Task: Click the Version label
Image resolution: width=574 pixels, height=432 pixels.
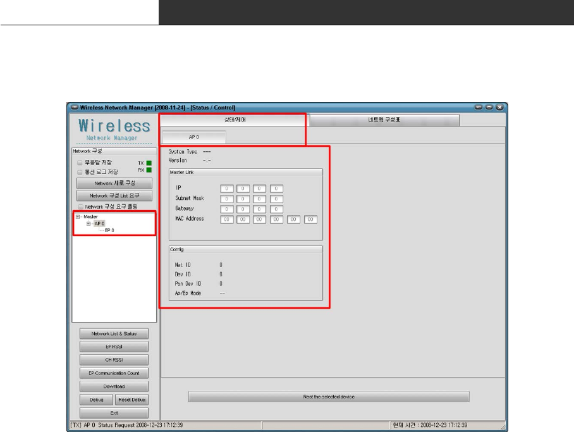Action: tap(178, 161)
